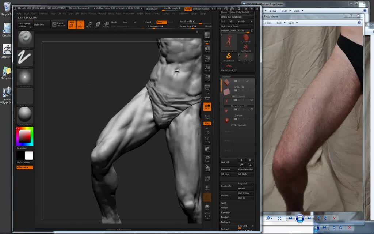Click the BPR render icon
The width and height of the screenshot is (374, 234).
coord(207,35)
